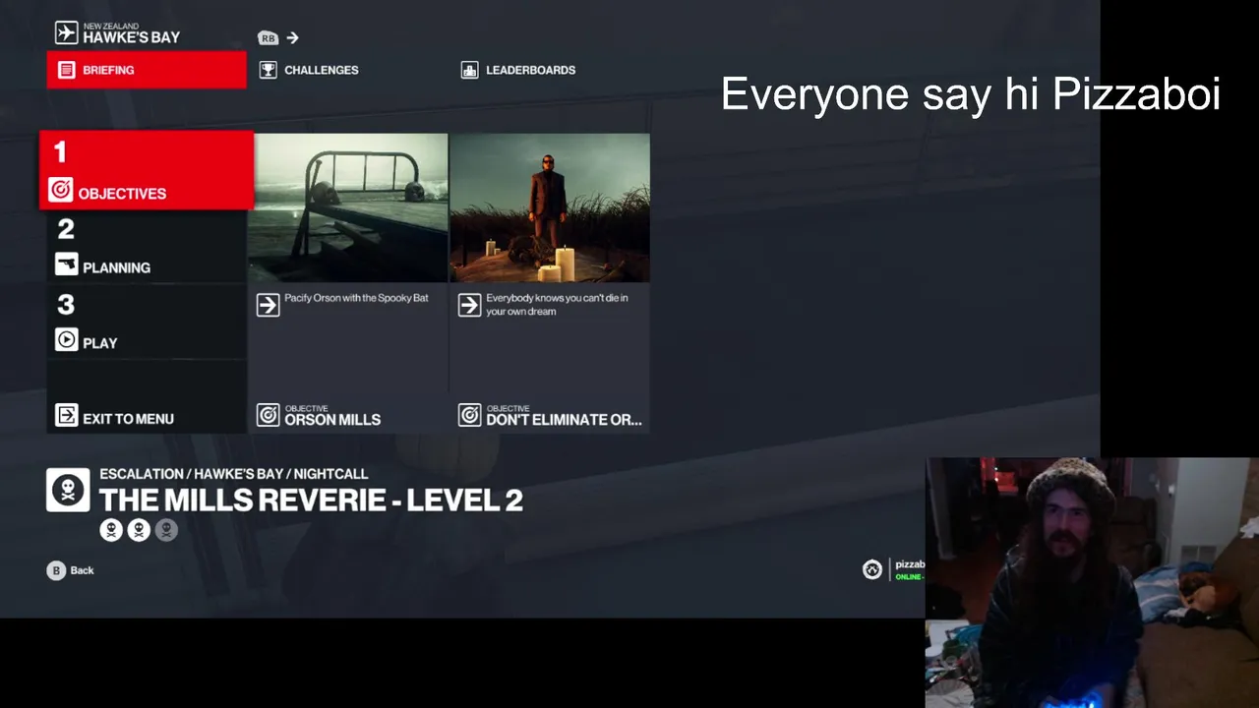Viewport: 1259px width, 708px height.
Task: Click arrow icon beside Pacify Orson text
Action: 268,305
